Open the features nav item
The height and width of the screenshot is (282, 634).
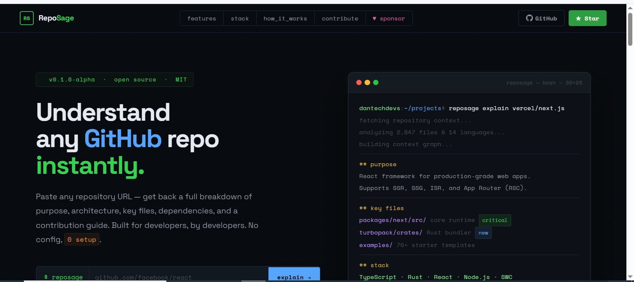coord(201,18)
